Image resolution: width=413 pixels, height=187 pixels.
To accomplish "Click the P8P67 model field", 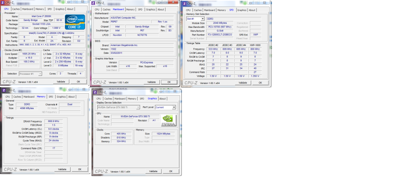I will [130, 22].
